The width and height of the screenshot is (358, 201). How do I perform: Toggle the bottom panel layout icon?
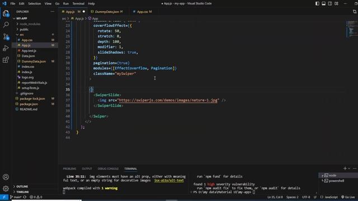click(323, 3)
